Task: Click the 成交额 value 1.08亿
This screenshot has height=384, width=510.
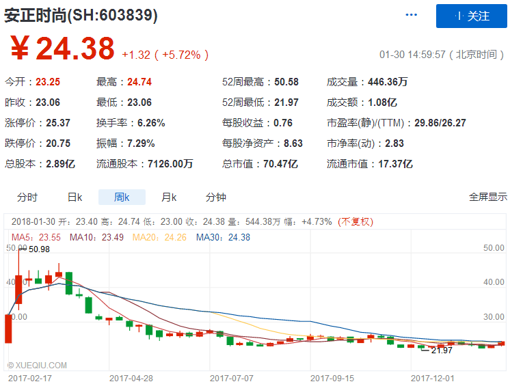Action: point(382,102)
